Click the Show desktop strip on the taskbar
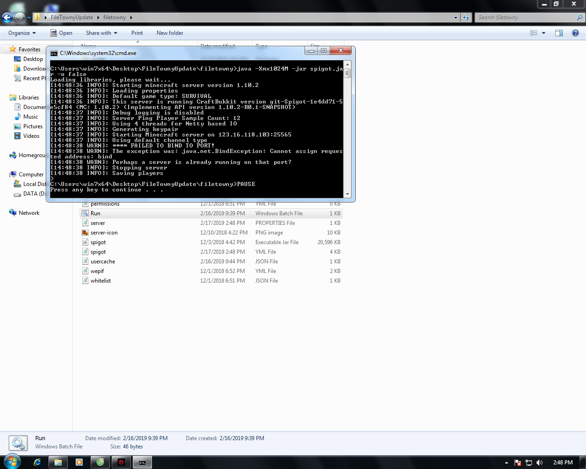The width and height of the screenshot is (586, 469). coord(583,463)
